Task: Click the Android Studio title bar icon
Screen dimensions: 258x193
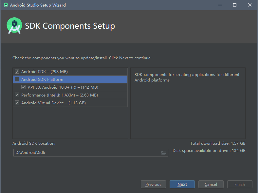Action: coord(6,5)
